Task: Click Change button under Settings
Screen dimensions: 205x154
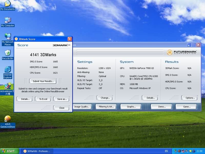Action: 105,98
